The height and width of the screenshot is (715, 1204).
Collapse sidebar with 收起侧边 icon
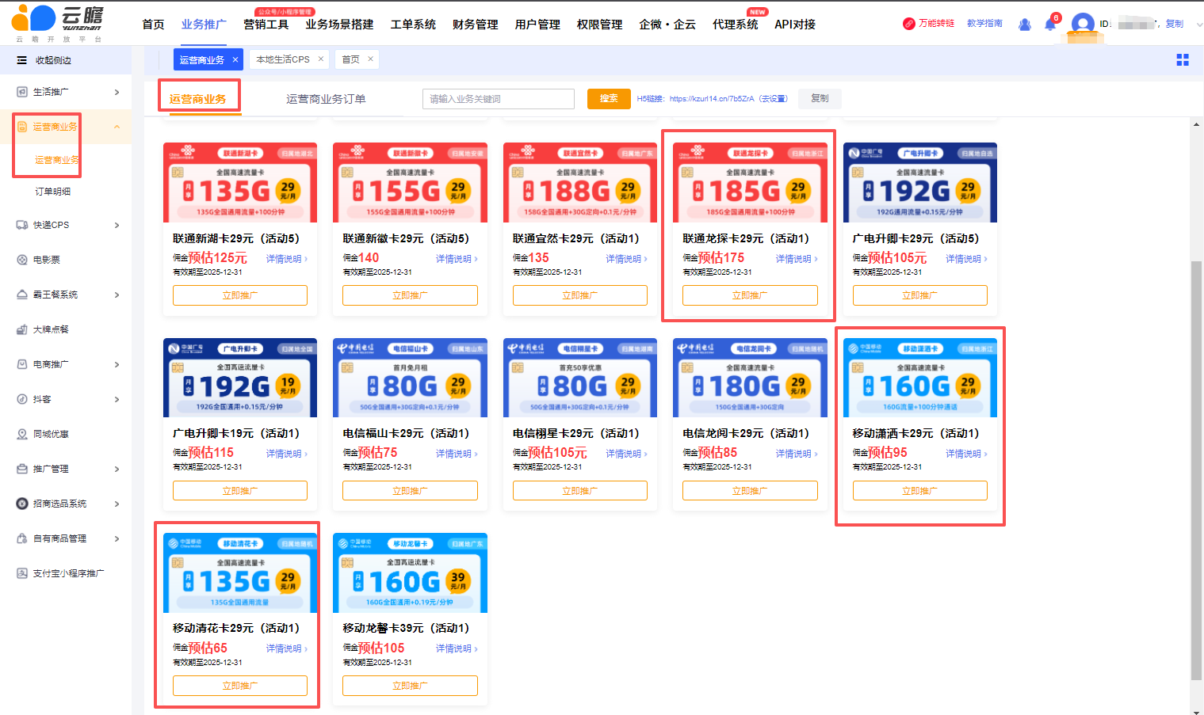22,60
